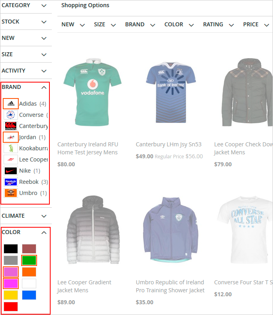Screen dimensions: 273x315
Task: Open the blue Canterbury LHm jersey image
Action: (x=171, y=93)
